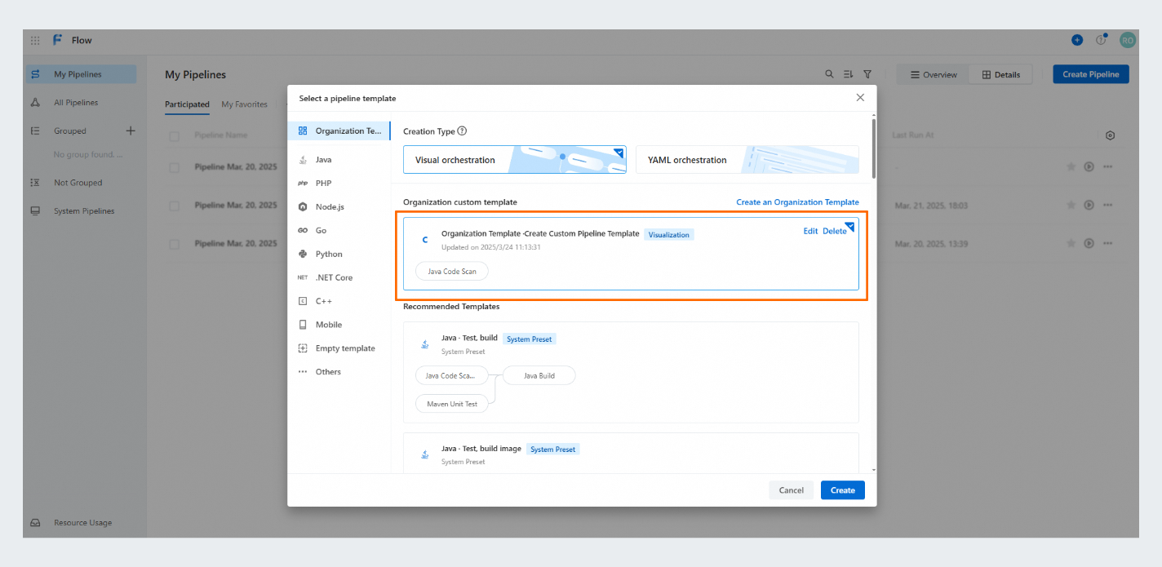Image resolution: width=1162 pixels, height=567 pixels.
Task: Edit the Organization Template
Action: point(810,231)
